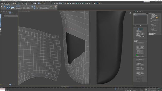Toggle the Ribbon icon in main toolbar
The image size is (162, 91).
(x=60, y=3)
